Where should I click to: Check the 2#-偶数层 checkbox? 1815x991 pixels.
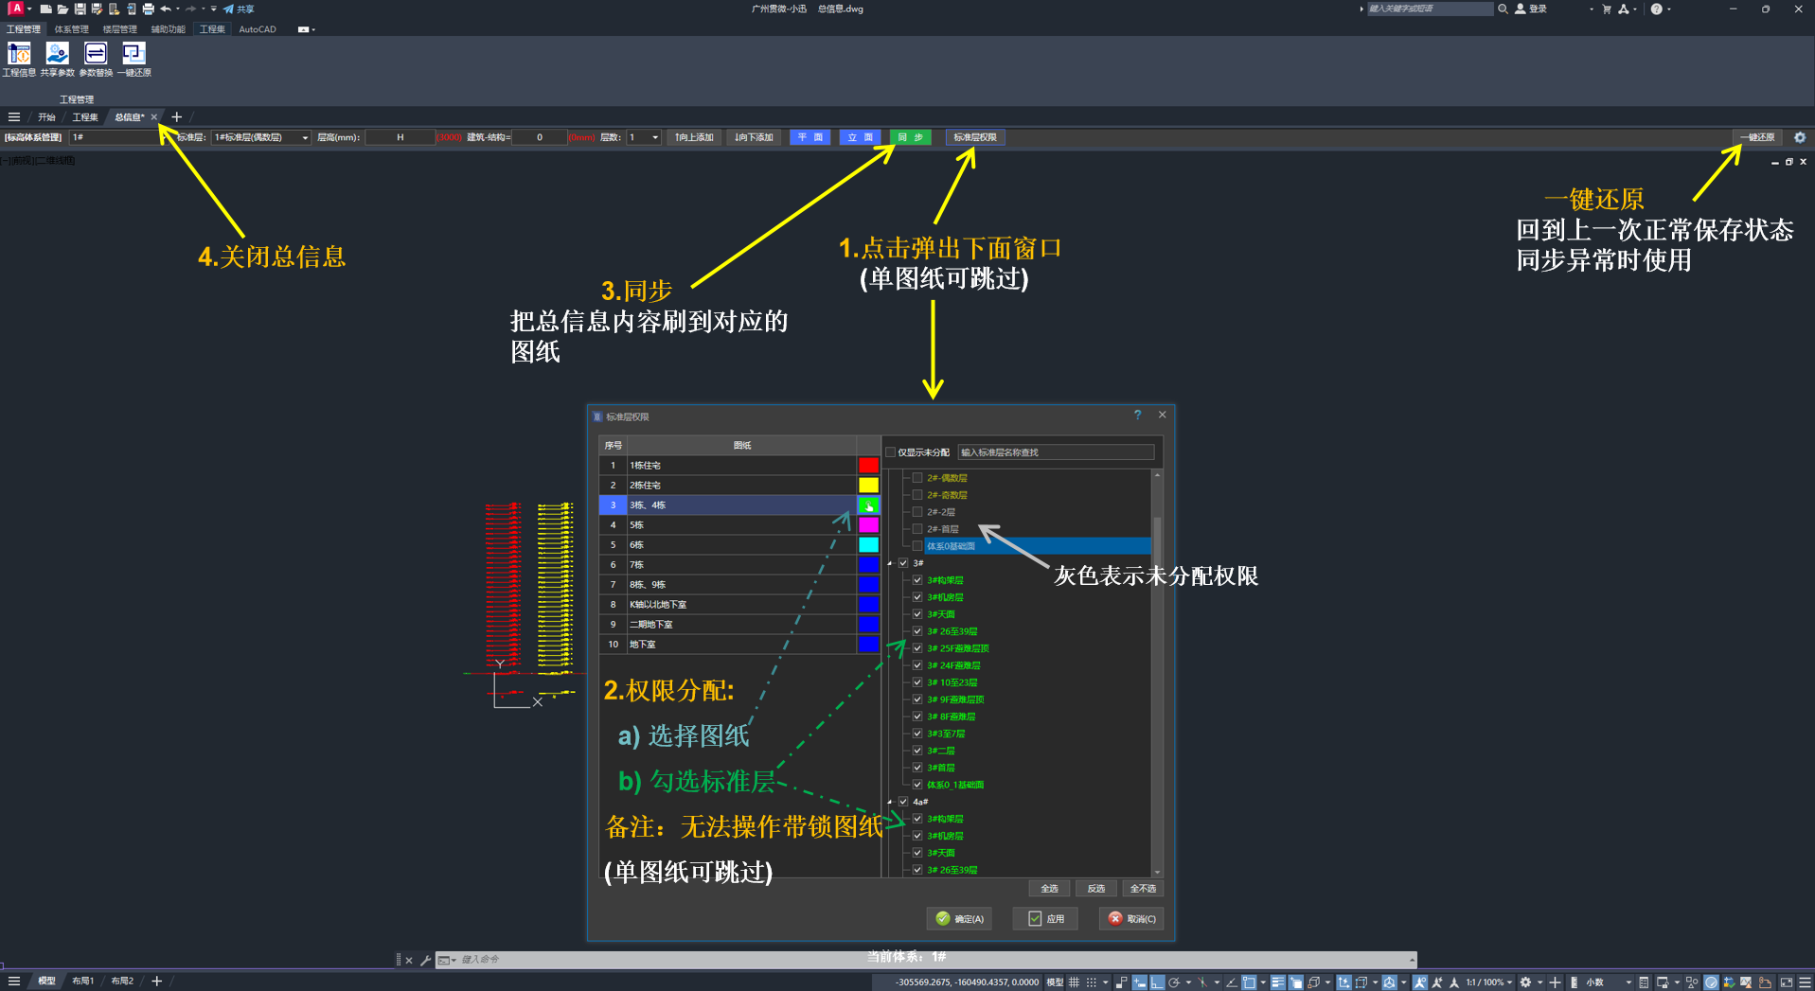coord(917,478)
